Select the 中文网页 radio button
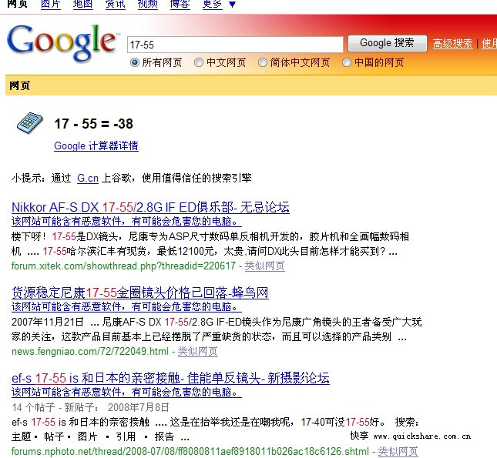Screen dimensions: 497x458 point(199,62)
